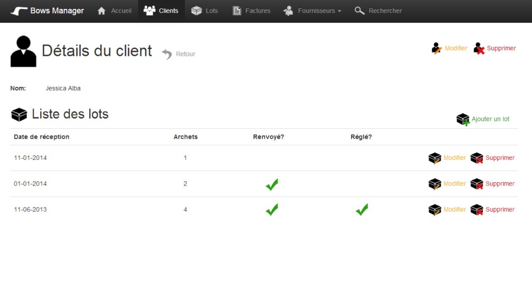Go to the Lots menu item
Screen dimensions: 532x298
(x=204, y=11)
